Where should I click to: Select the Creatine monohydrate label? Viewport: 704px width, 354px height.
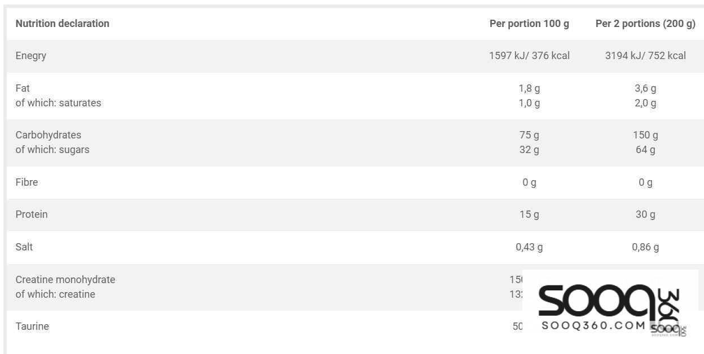(65, 280)
